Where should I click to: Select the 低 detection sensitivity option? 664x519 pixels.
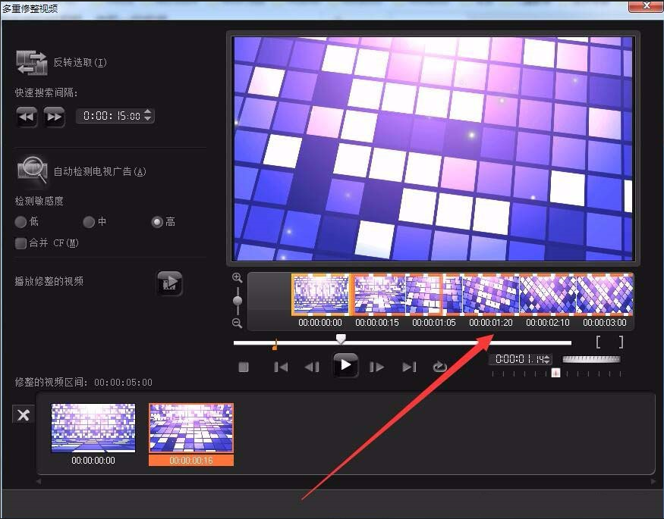21,222
